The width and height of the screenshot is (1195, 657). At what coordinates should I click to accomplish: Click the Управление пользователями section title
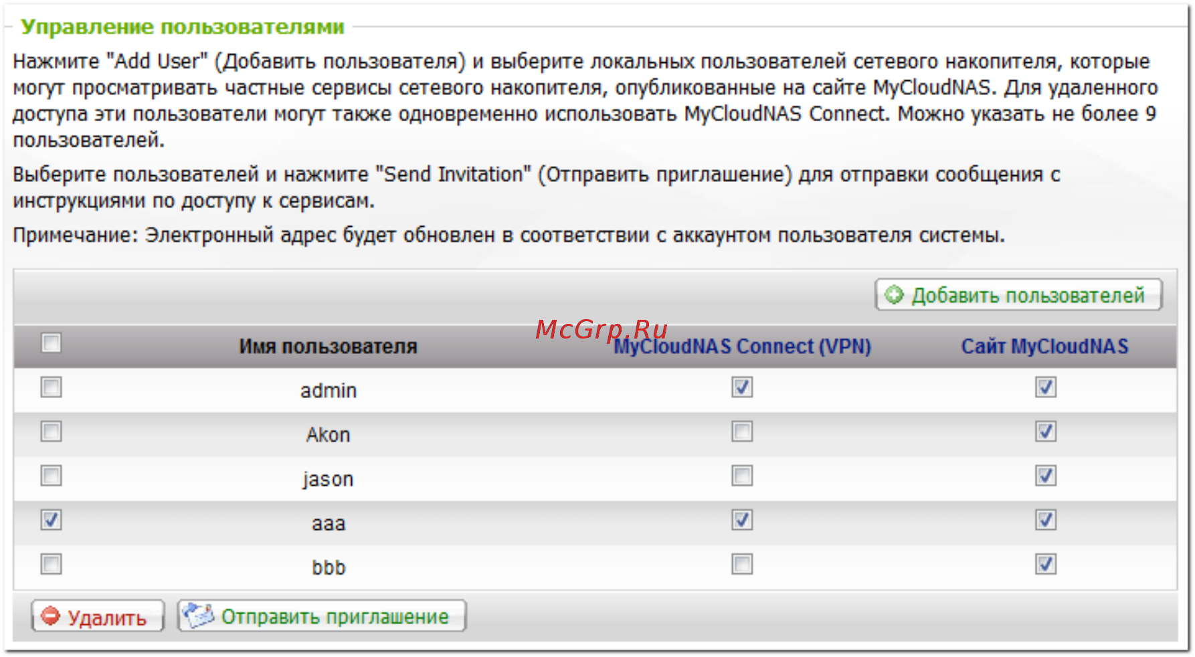pos(183,27)
